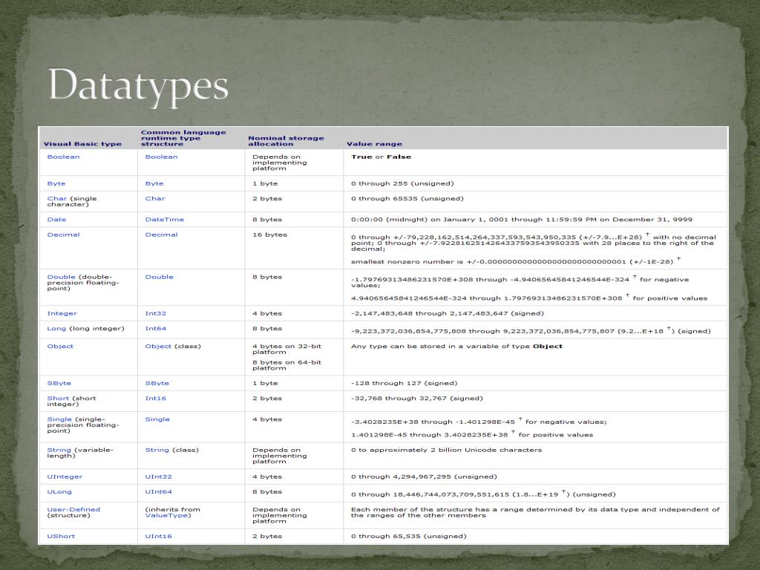The width and height of the screenshot is (760, 570).
Task: Open the Decimal link in runtime type column
Action: pyautogui.click(x=161, y=235)
